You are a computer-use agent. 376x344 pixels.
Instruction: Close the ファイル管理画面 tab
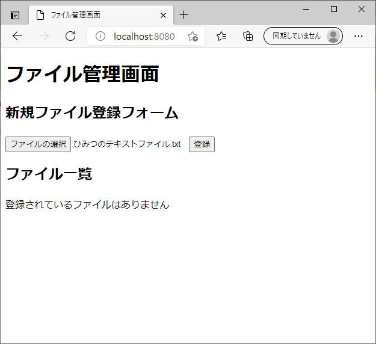click(163, 16)
